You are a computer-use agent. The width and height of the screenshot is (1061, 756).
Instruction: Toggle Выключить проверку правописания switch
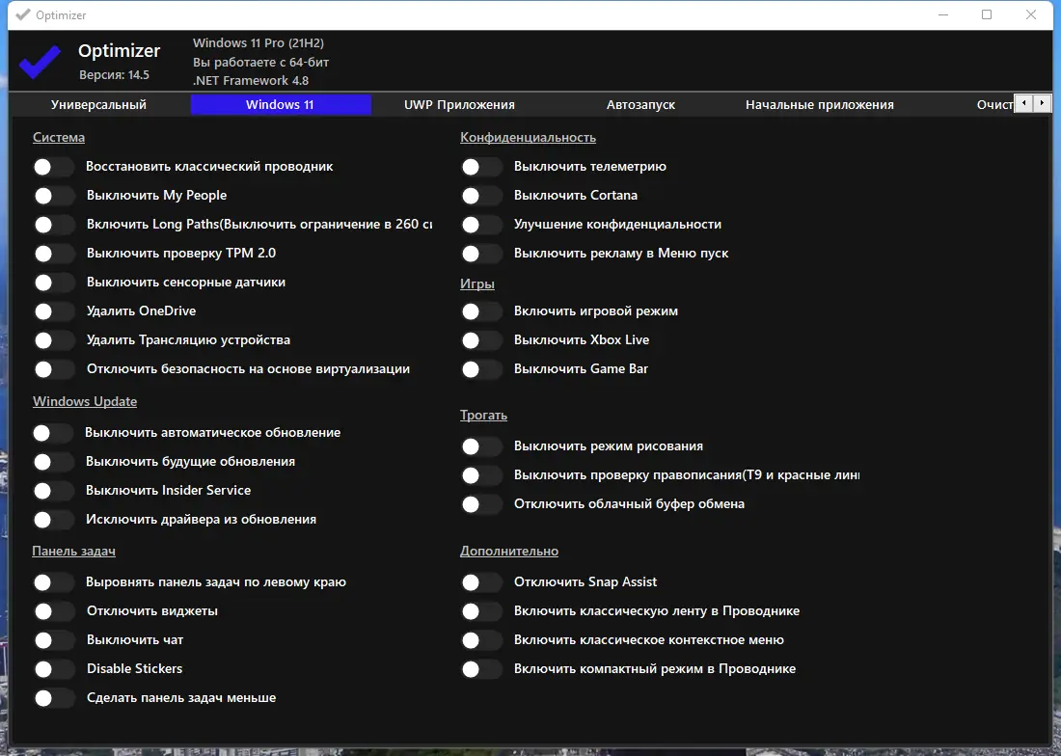pos(481,475)
